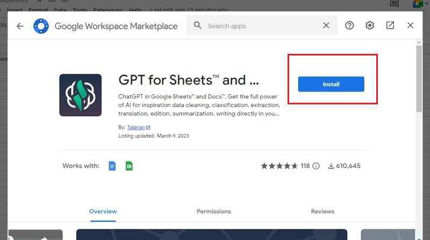Click the Google Workspace Marketplace logo
Image resolution: width=430 pixels, height=240 pixels.
click(x=41, y=26)
